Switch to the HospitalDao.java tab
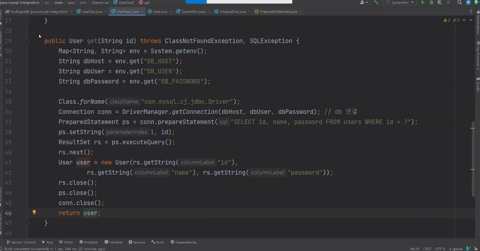The width and height of the screenshot is (480, 251). [233, 11]
